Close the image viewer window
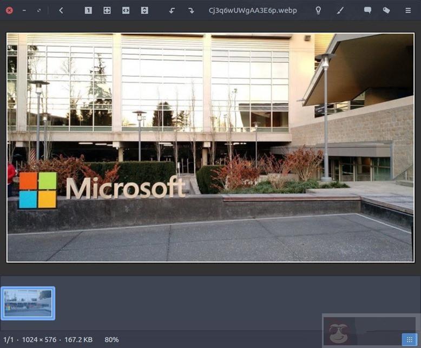Screen dimensions: 421x348 click(x=9, y=10)
